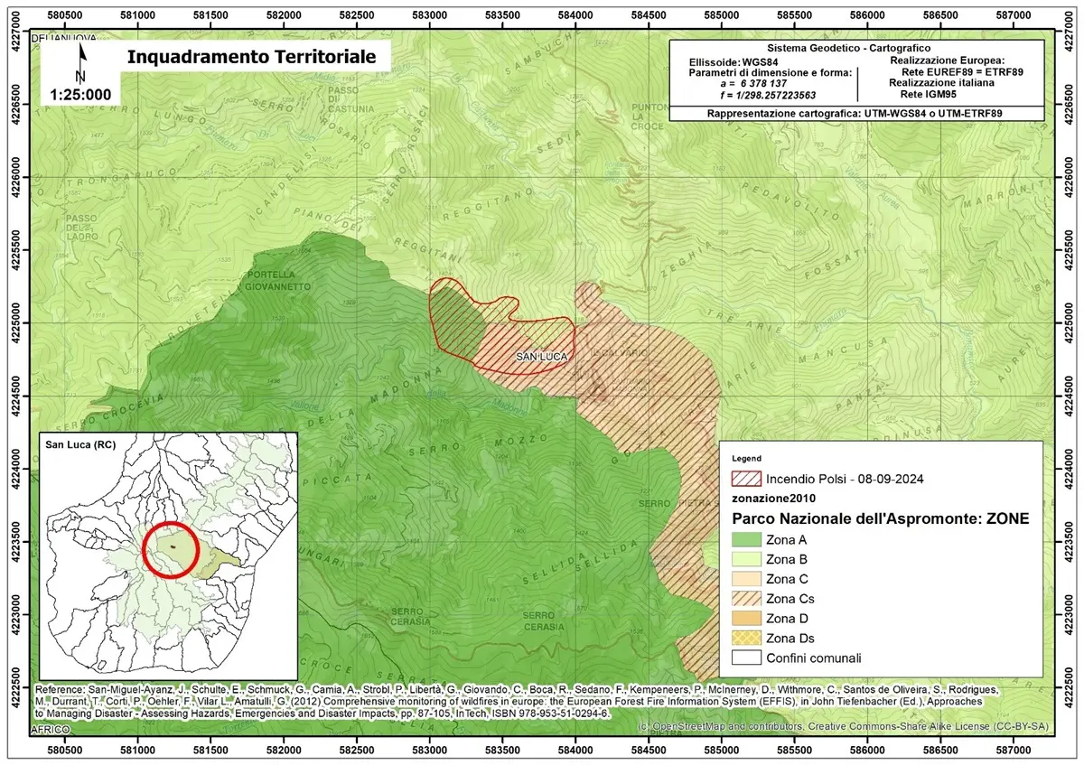Click the 1:25:000 scale label
1084x765 pixels.
[x=80, y=94]
